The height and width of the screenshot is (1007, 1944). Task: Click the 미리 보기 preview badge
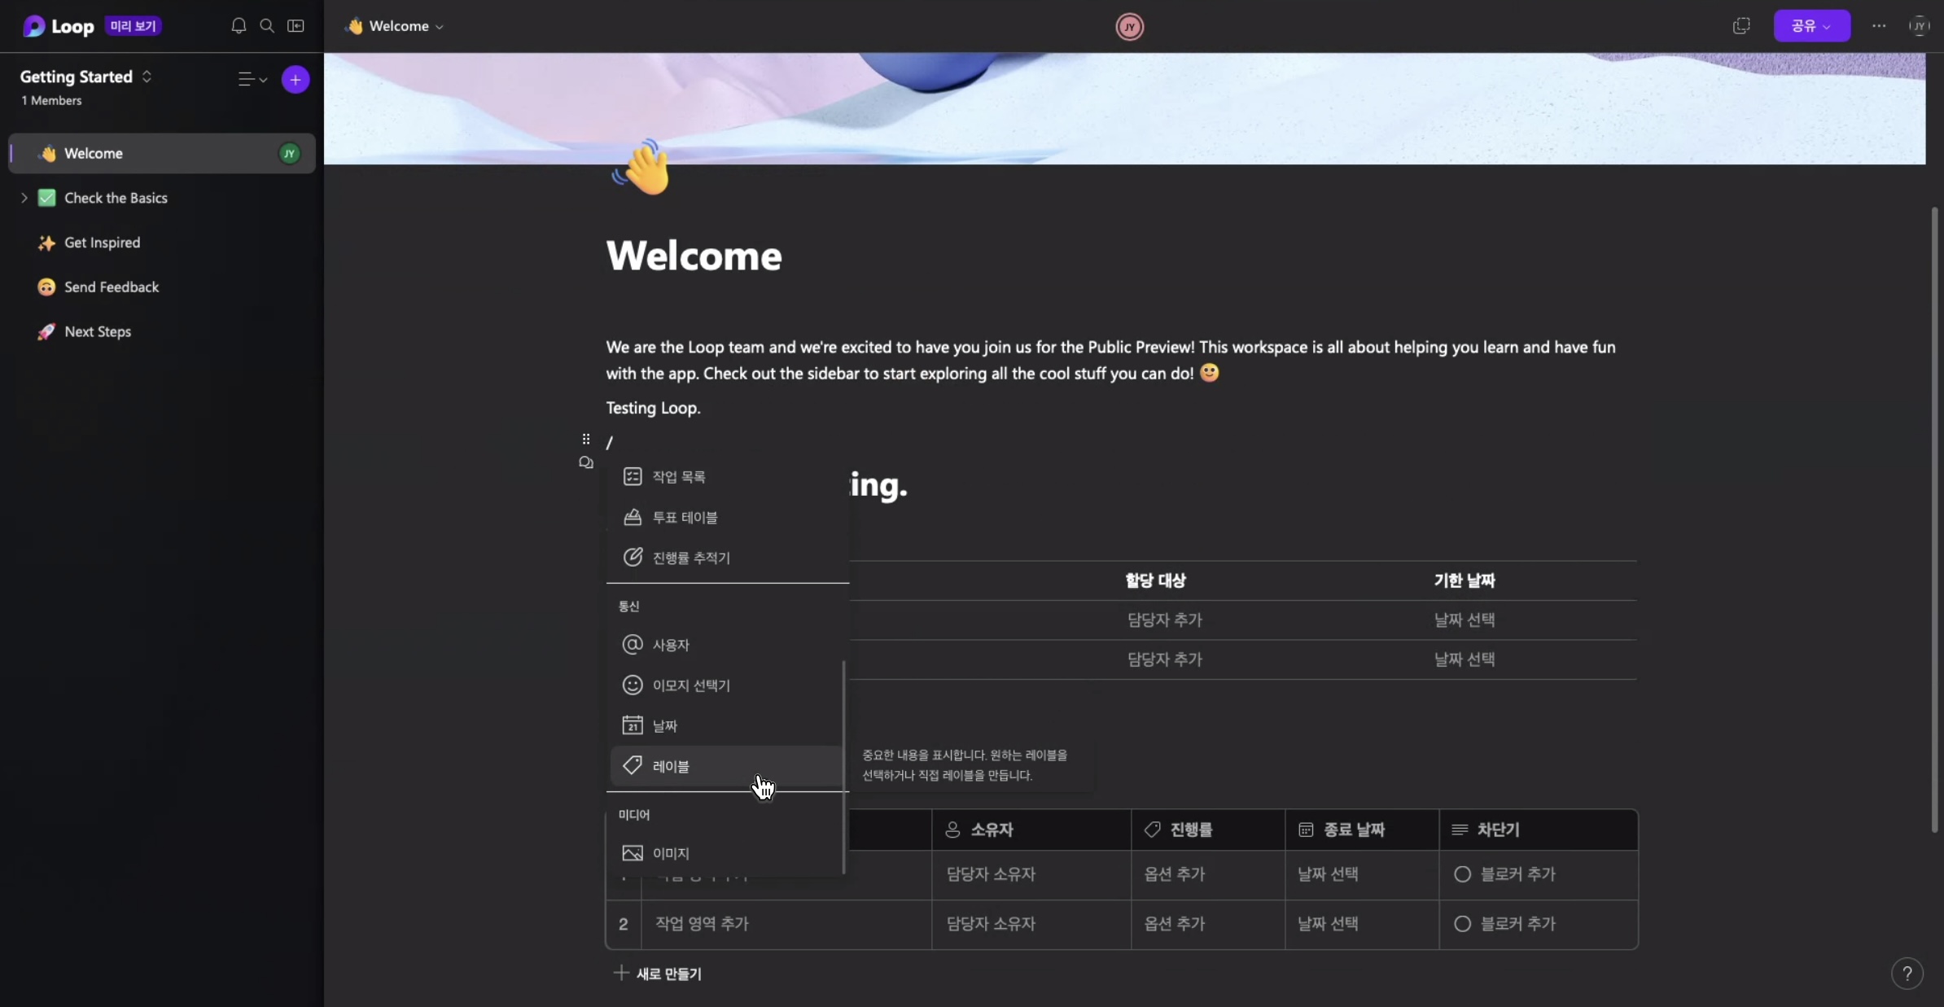133,26
